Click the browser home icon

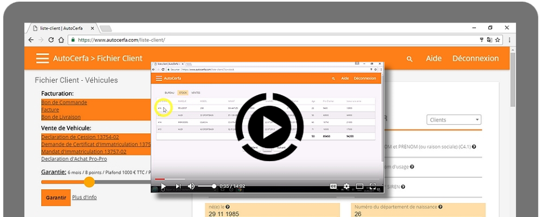click(x=61, y=40)
